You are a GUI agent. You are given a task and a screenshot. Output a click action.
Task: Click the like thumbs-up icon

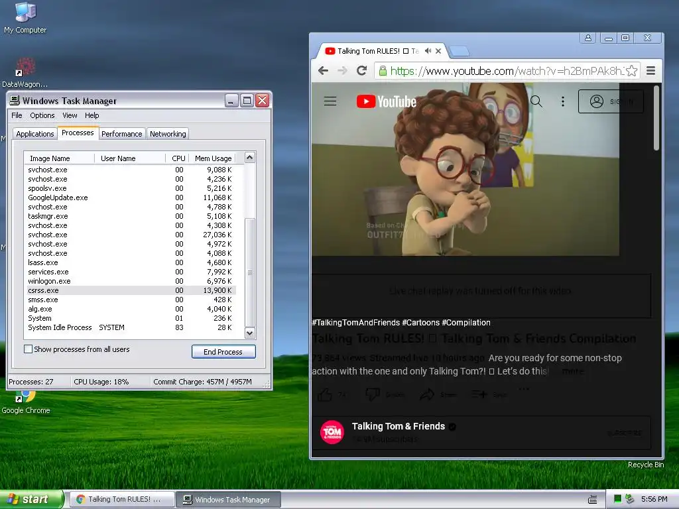point(325,394)
